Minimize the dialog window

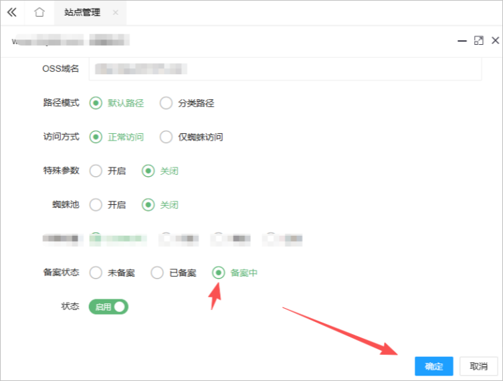pyautogui.click(x=462, y=41)
